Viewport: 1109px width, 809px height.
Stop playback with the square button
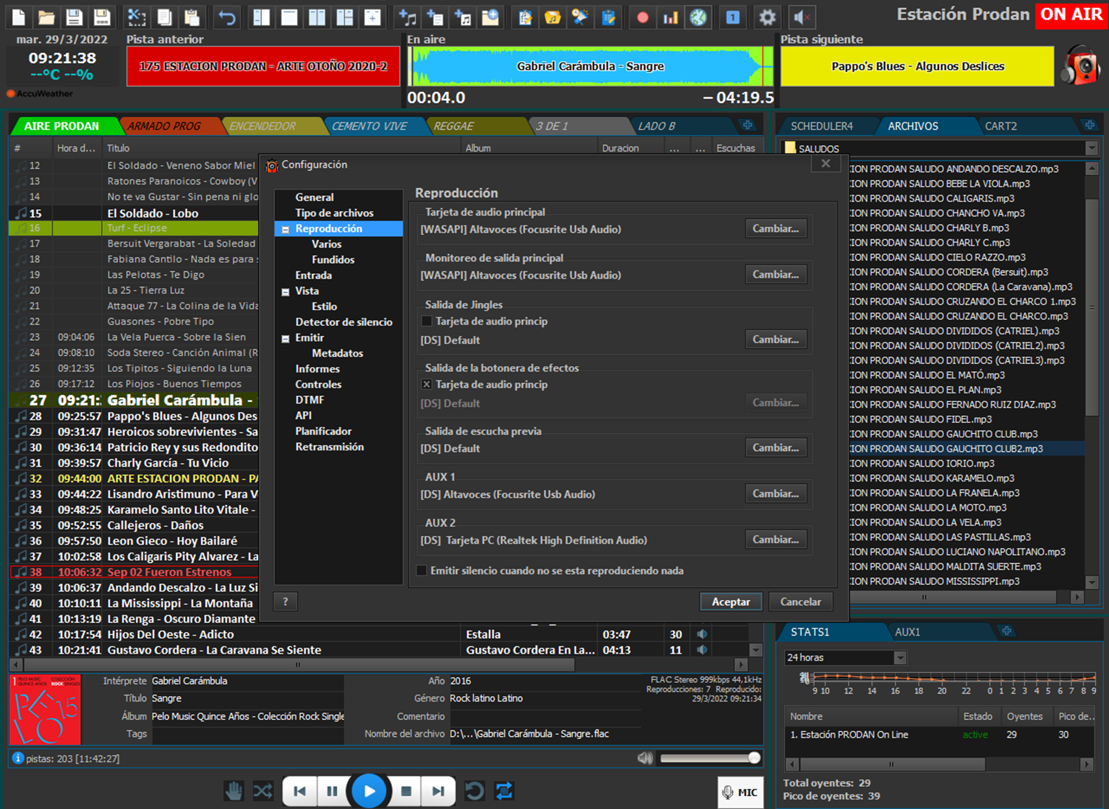pos(406,791)
